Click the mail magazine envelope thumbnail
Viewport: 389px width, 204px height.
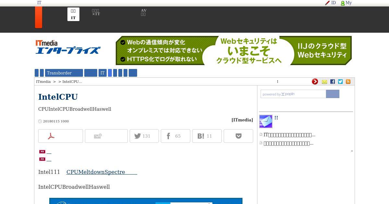point(266,121)
